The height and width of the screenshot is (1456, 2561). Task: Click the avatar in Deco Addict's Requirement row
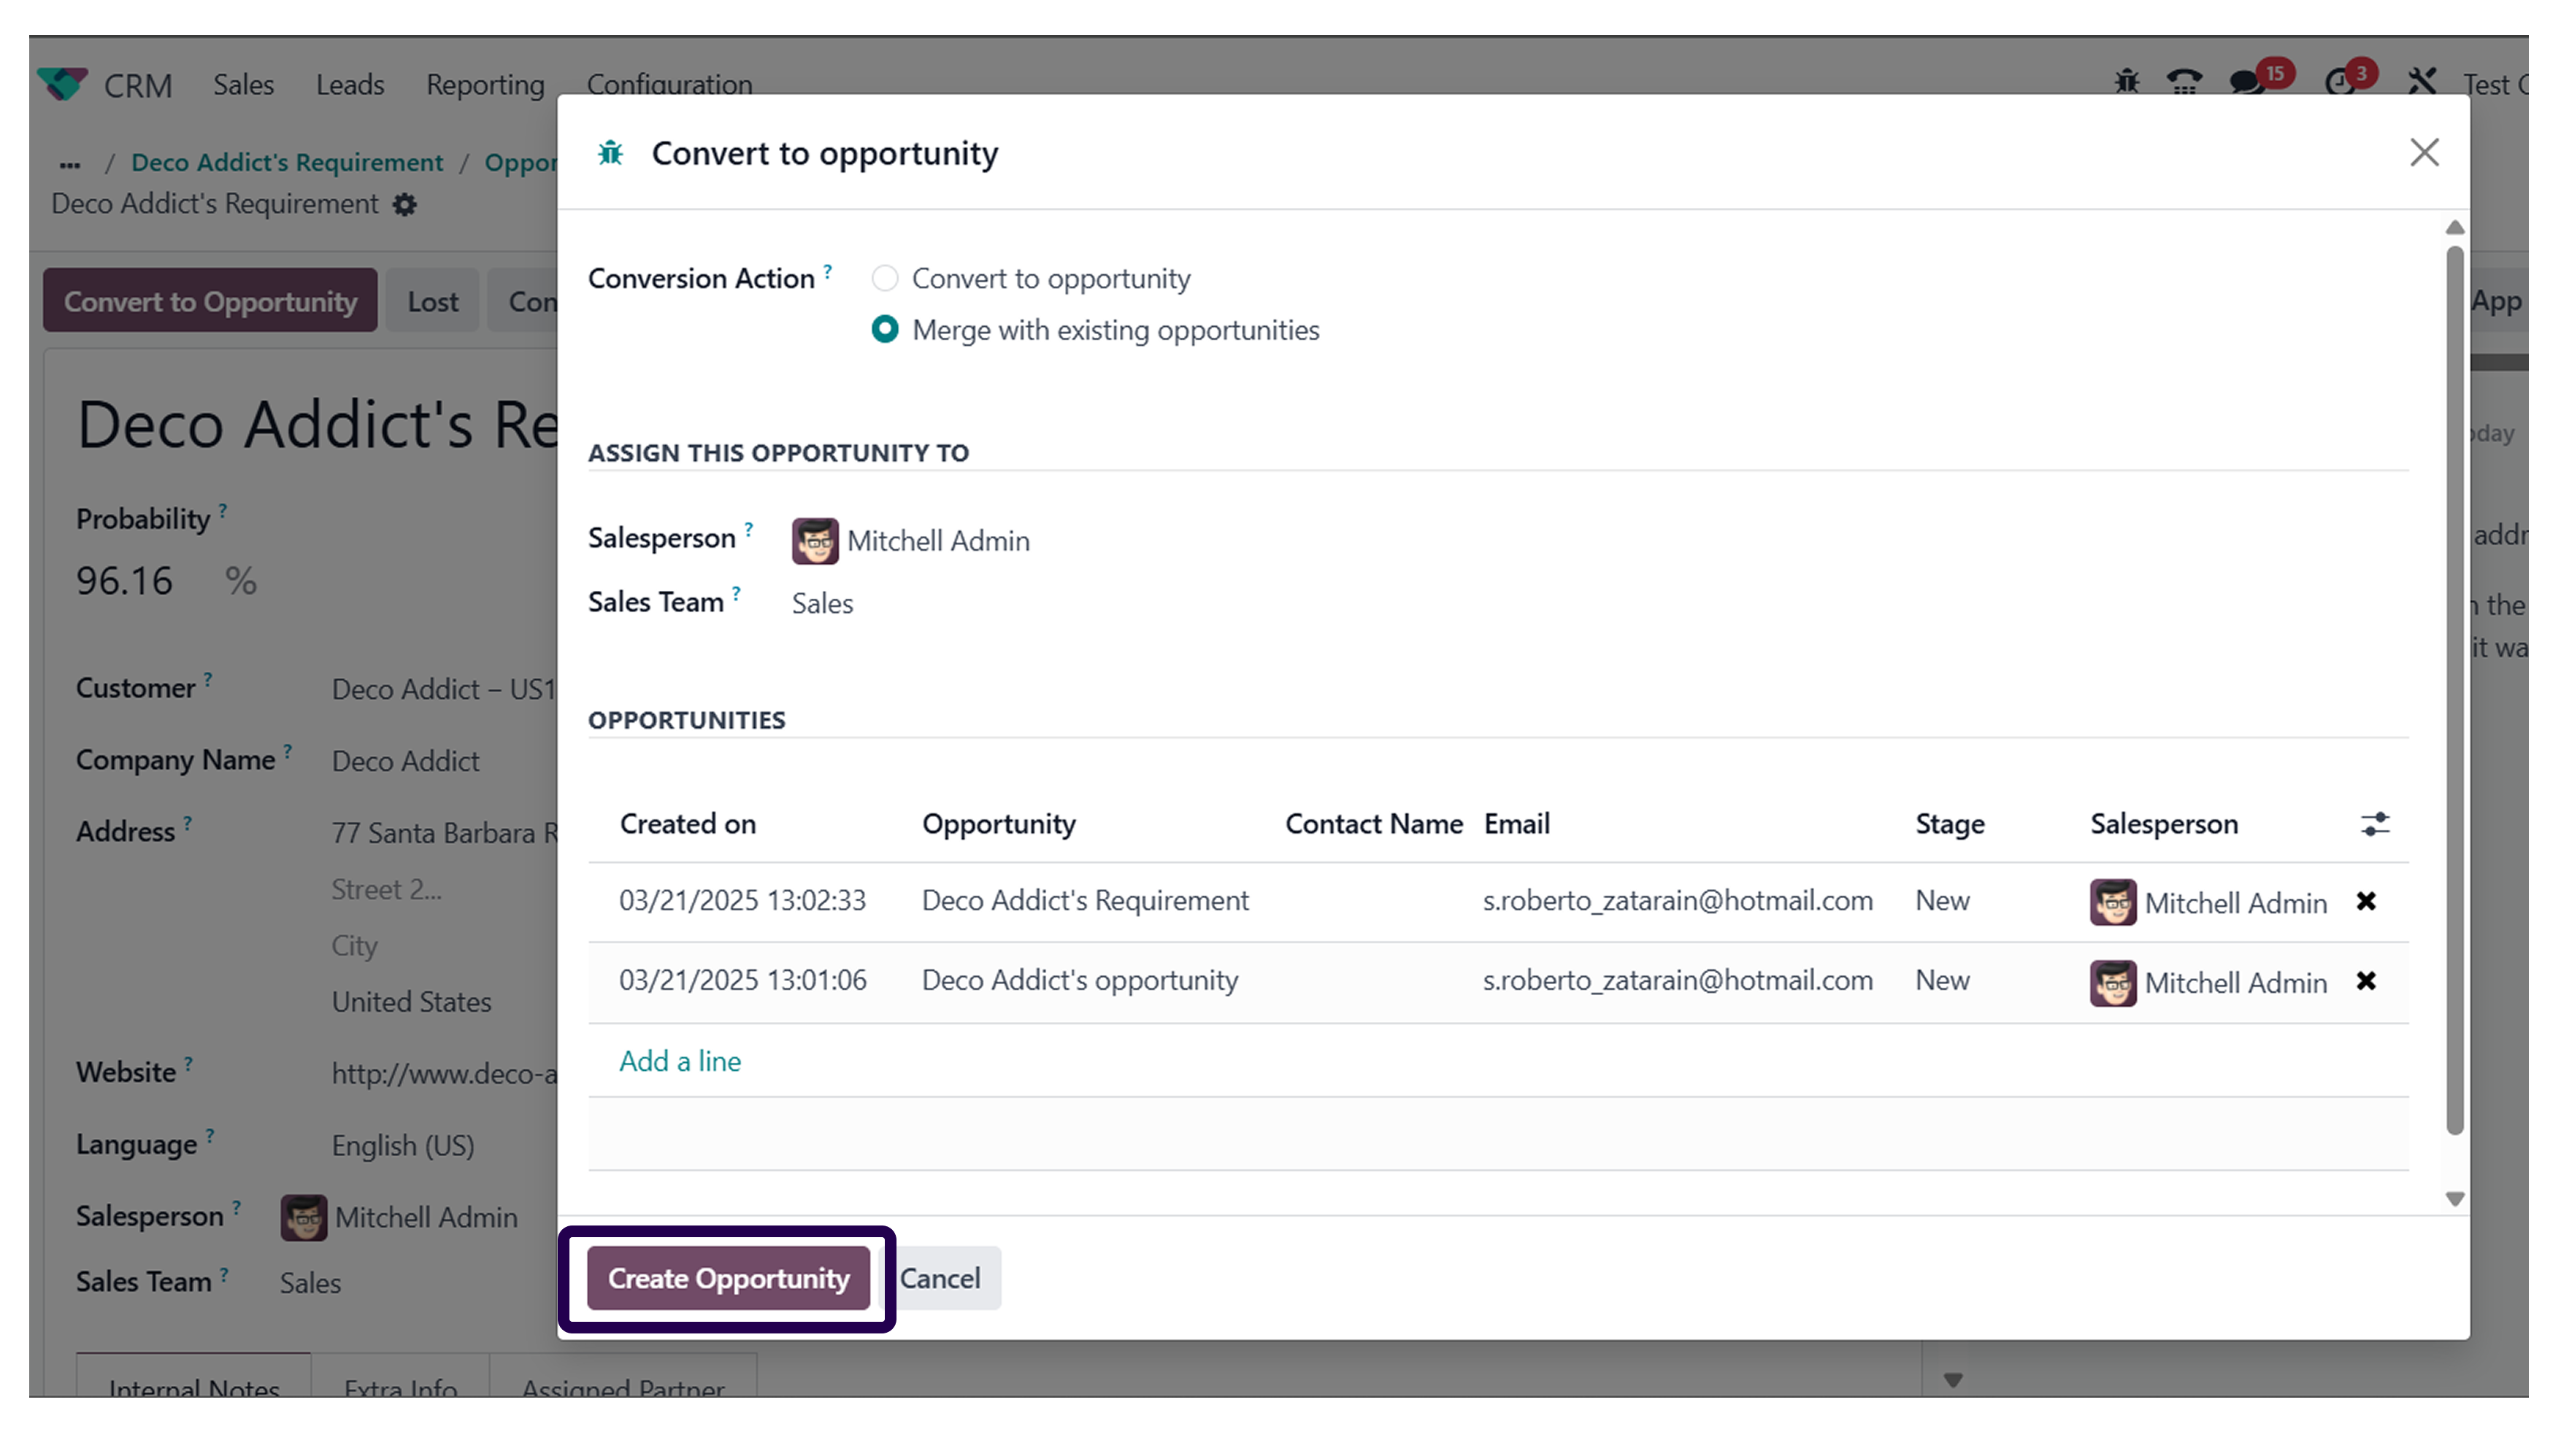coord(2113,902)
